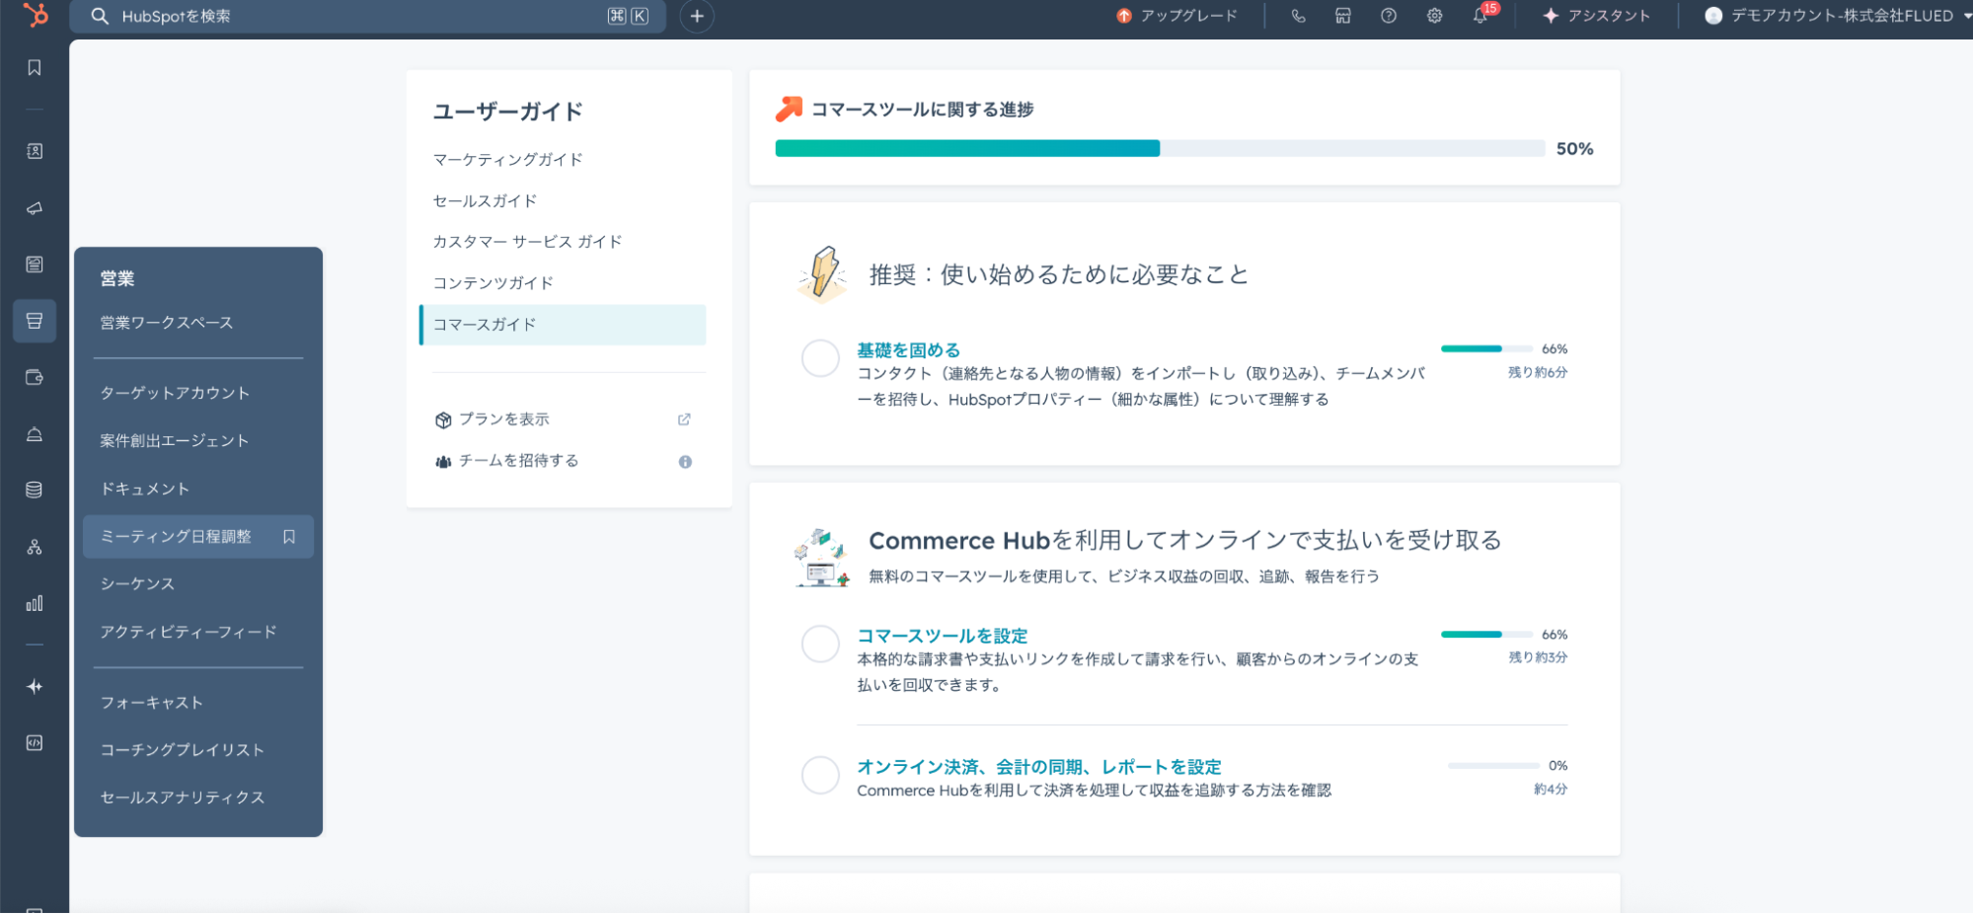Screen dimensions: 1973x914
Task: Click the plus quick-create button
Action: click(697, 16)
